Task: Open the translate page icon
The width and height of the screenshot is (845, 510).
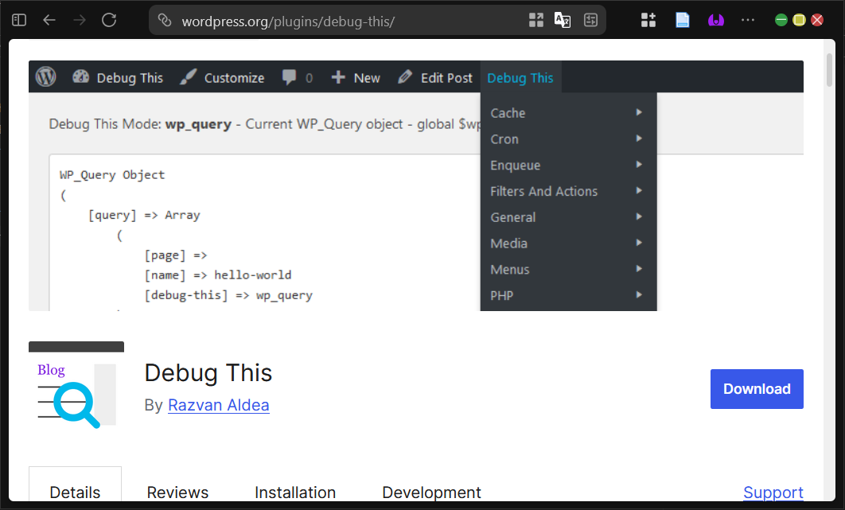Action: [x=563, y=21]
